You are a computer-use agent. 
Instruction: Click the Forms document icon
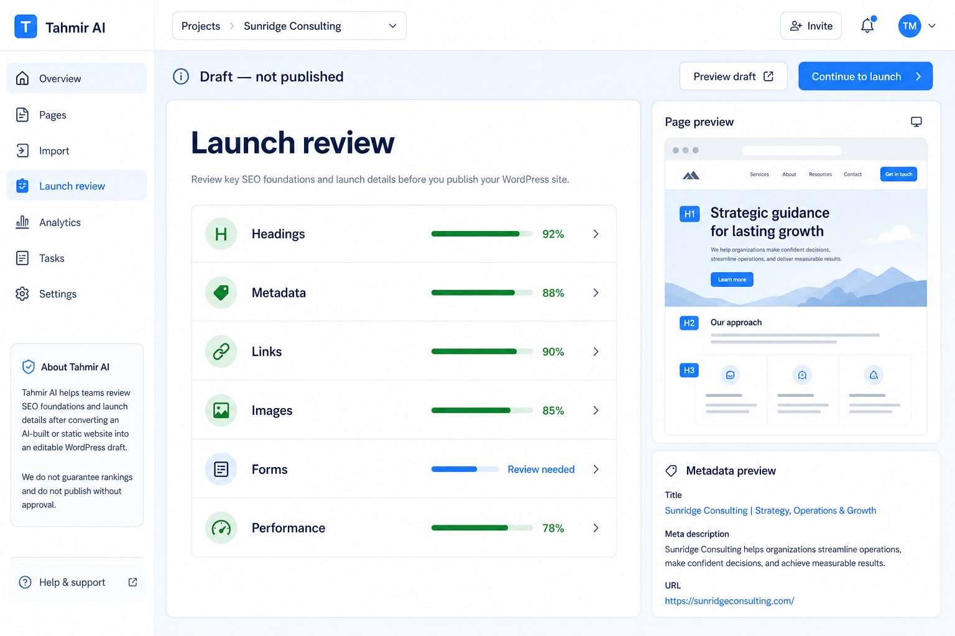[x=221, y=469]
